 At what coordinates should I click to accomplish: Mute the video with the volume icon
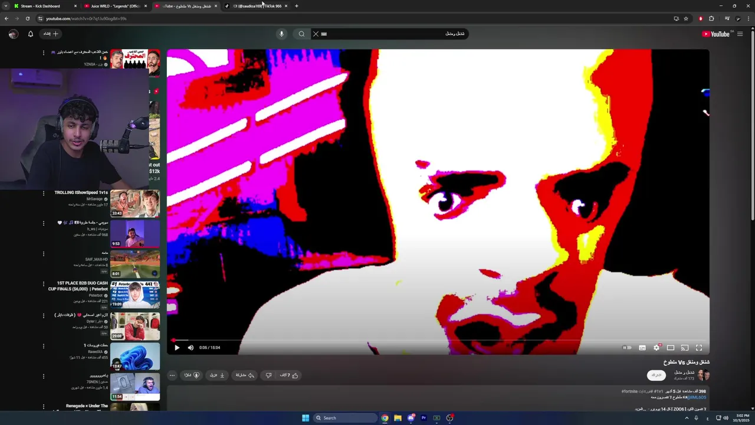pos(191,348)
